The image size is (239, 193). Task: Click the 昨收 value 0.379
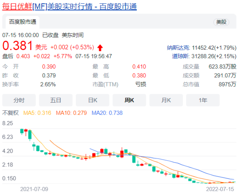pos(49,75)
